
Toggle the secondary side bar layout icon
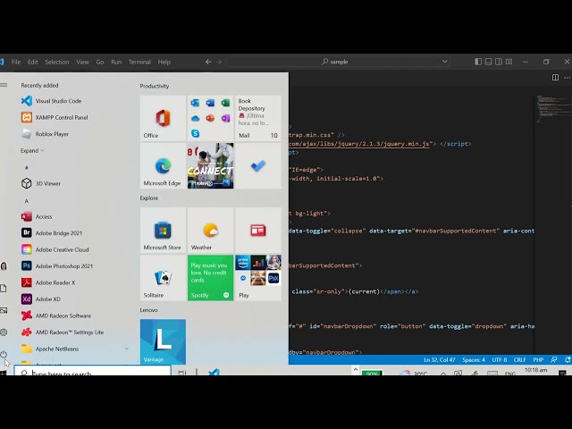[x=499, y=62]
